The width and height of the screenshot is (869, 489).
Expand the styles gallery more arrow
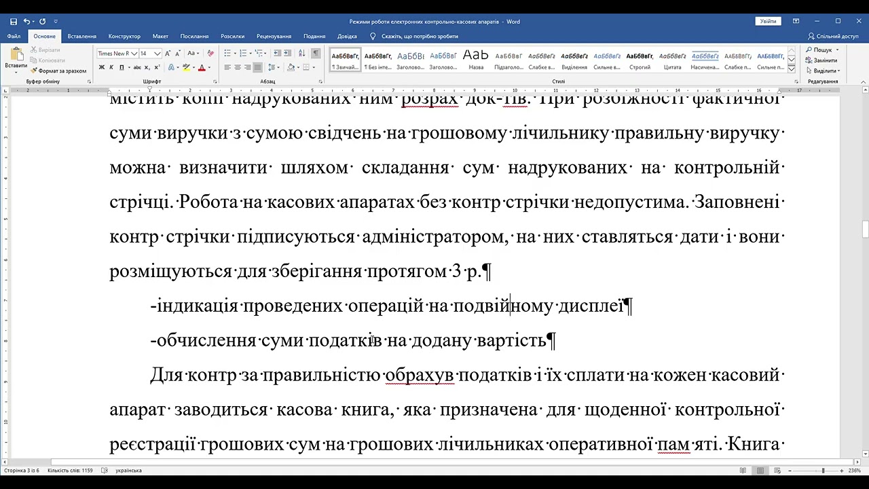click(792, 69)
